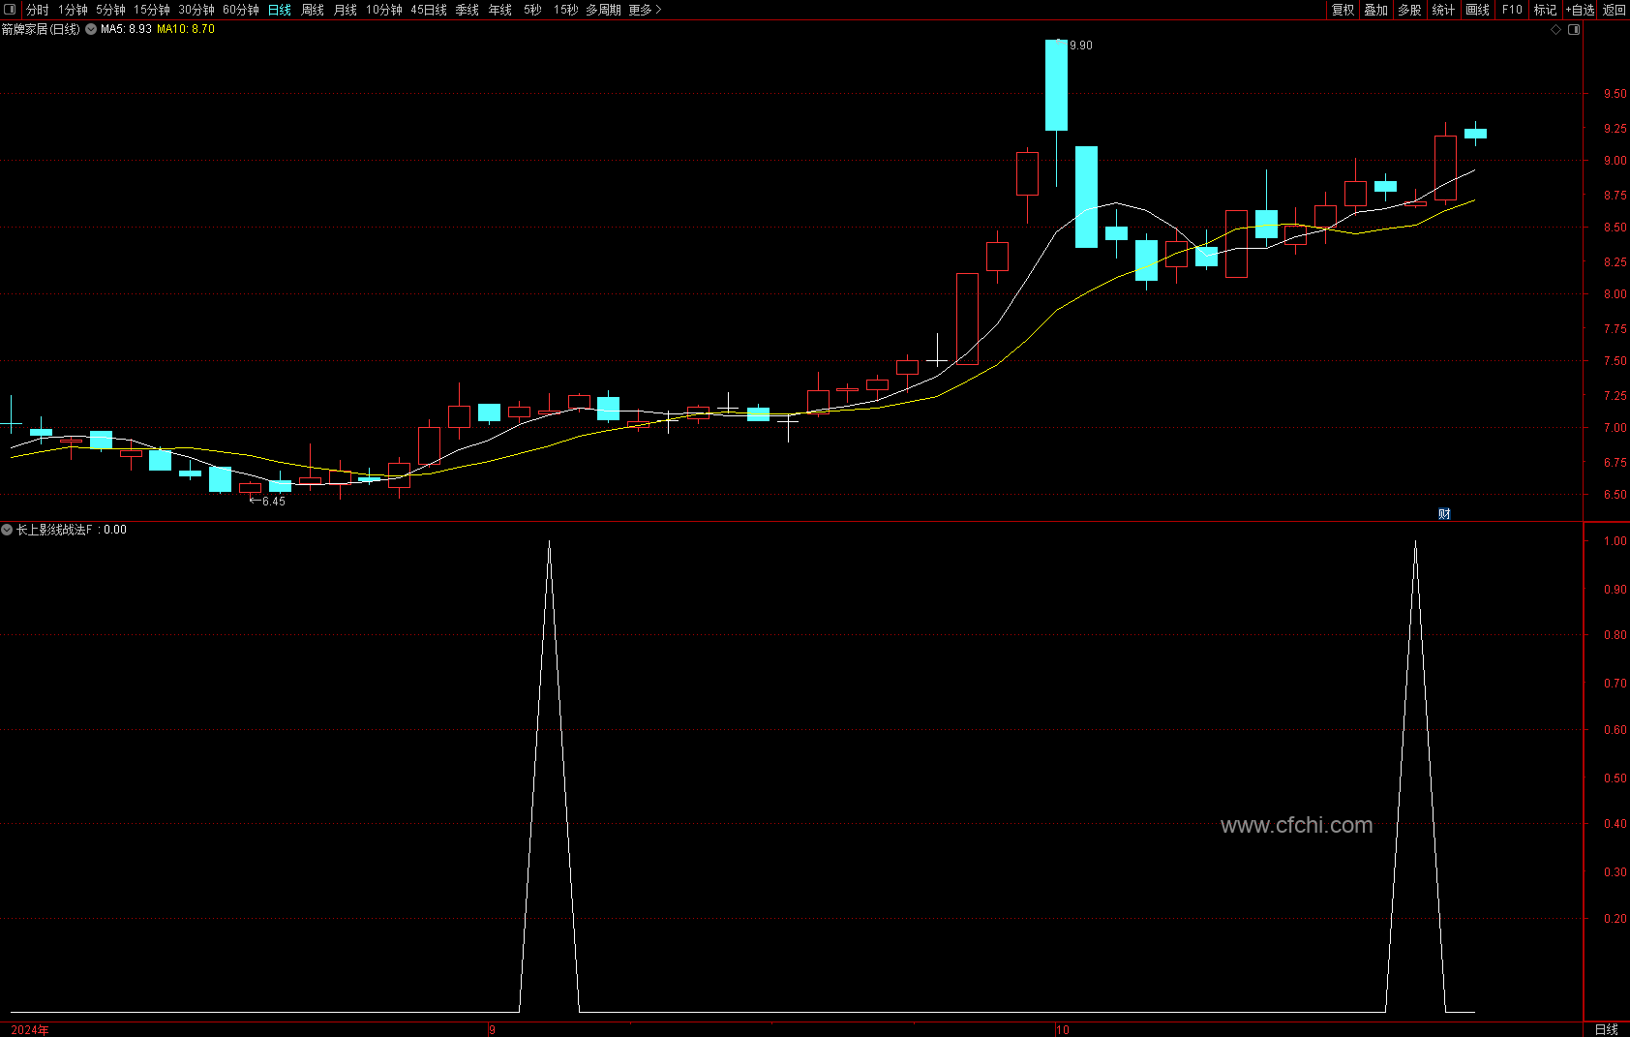Click the 9.90 high price label
Screen dimensions: 1630x1037
tap(1081, 46)
